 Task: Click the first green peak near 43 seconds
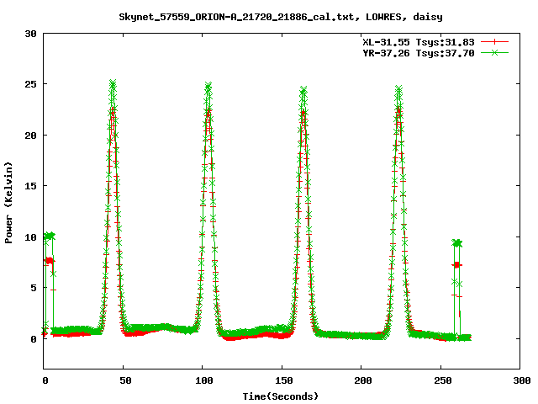pyautogui.click(x=113, y=83)
